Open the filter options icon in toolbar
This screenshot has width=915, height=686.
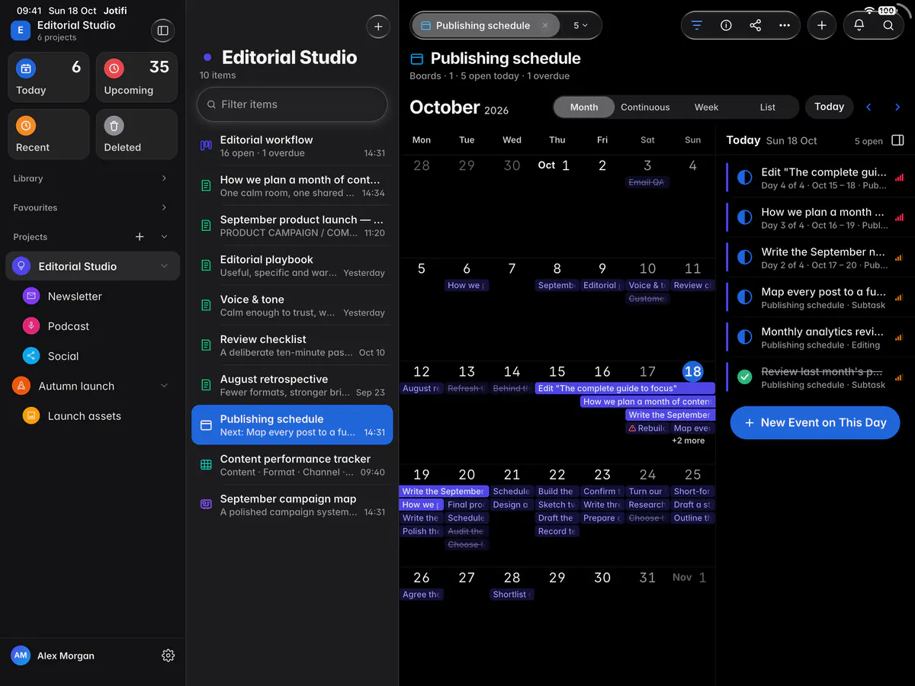point(696,25)
